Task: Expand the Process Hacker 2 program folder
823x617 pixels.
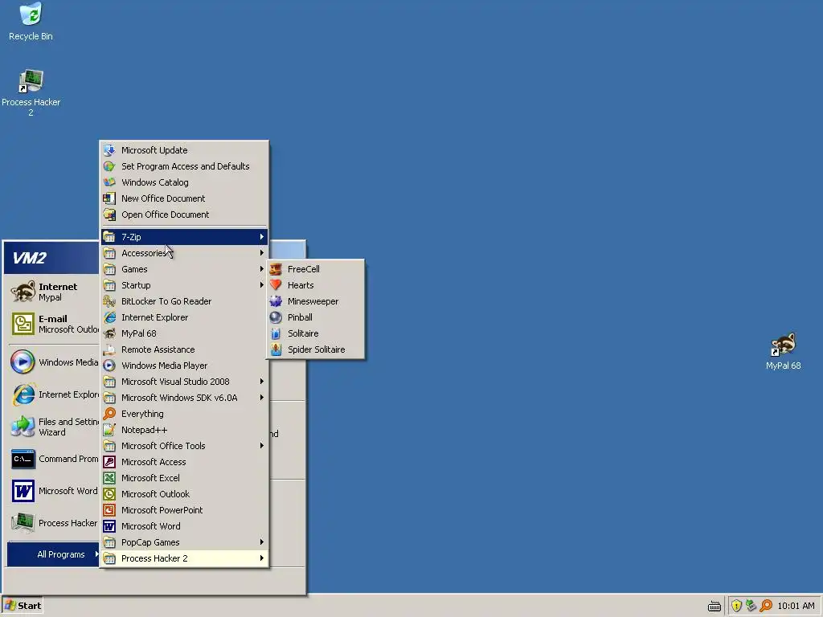Action: [x=184, y=558]
